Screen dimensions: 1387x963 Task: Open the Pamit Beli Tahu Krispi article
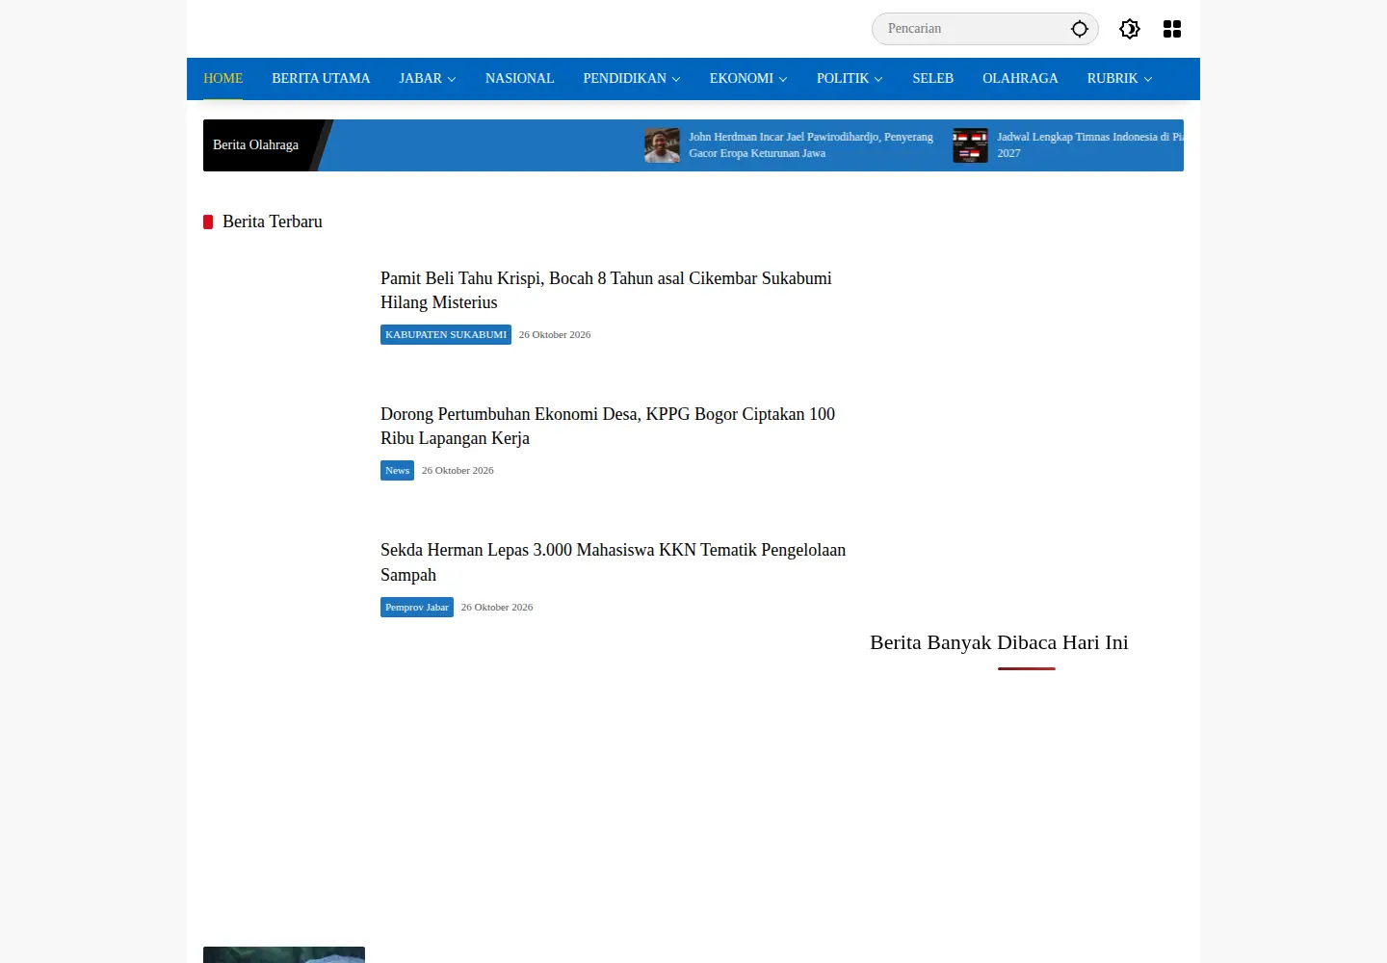tap(606, 290)
